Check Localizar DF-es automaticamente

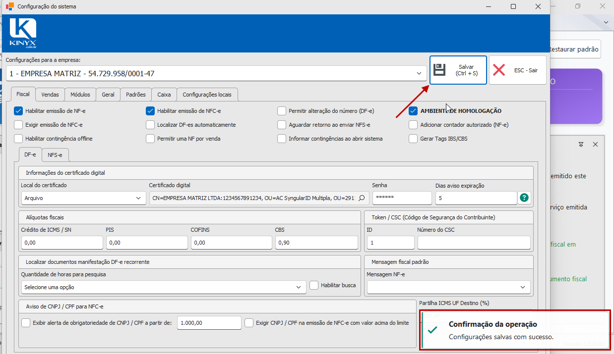150,125
